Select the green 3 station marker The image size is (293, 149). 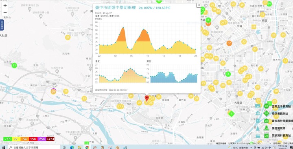click(x=228, y=74)
